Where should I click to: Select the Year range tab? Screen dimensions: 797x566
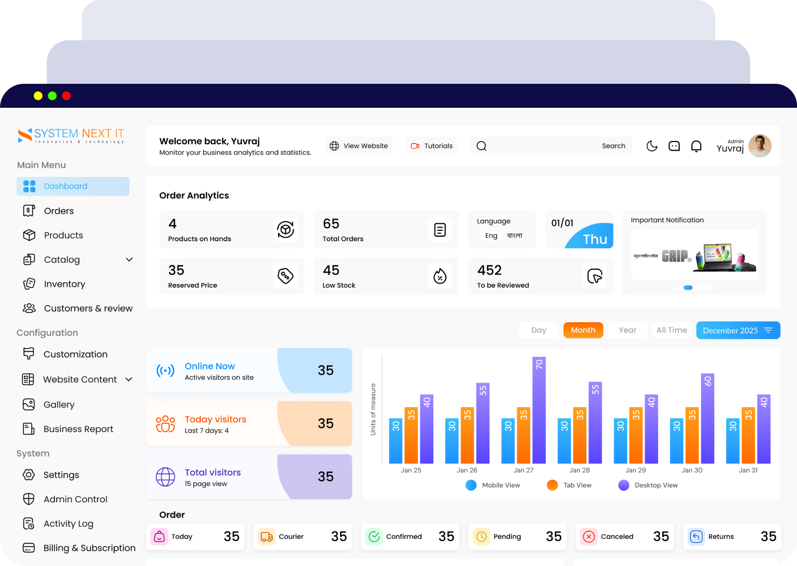(x=627, y=330)
